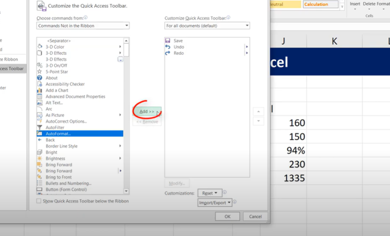Select the Bring to Front icon
The image size is (390, 236).
click(39, 177)
